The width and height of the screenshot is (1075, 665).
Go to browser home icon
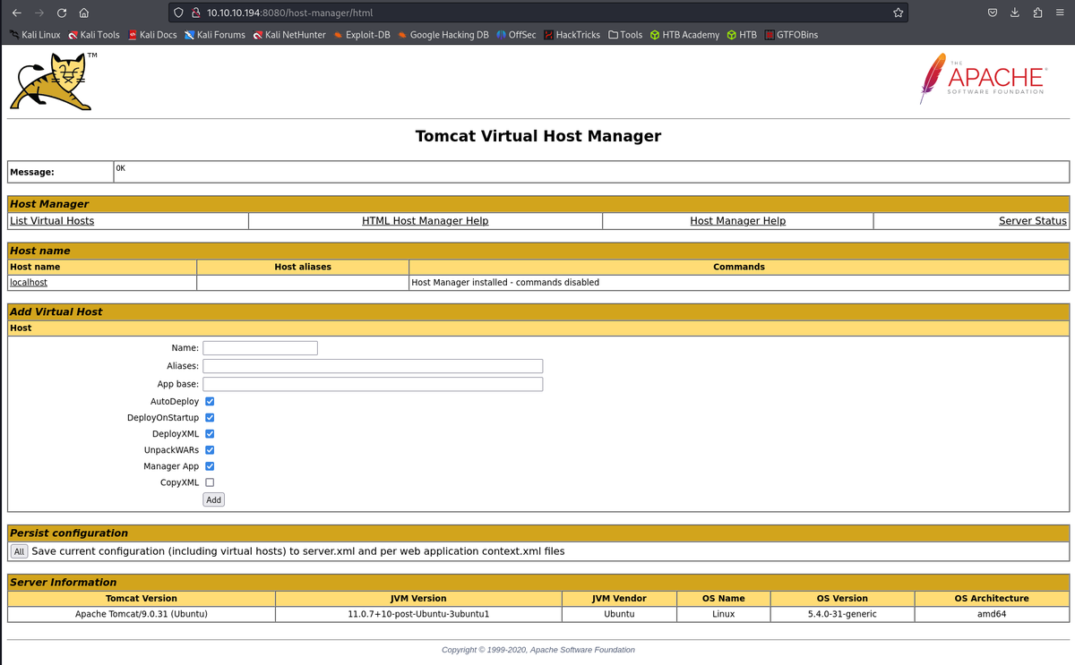(83, 13)
